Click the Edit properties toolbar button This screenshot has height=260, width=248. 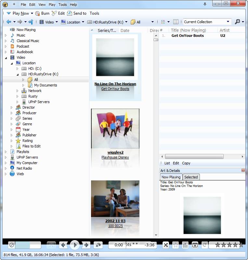(x=58, y=13)
